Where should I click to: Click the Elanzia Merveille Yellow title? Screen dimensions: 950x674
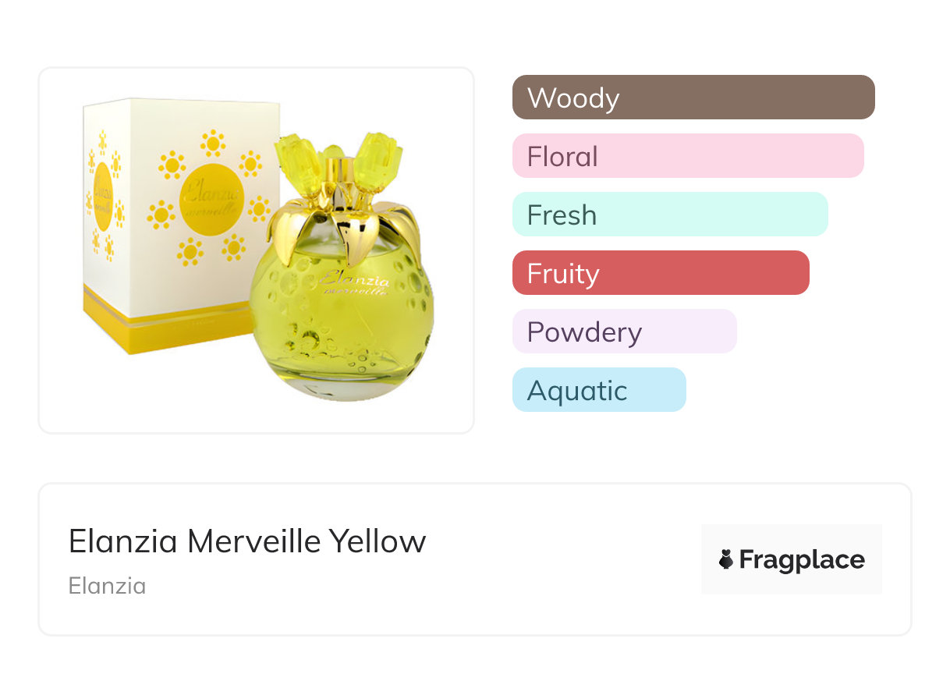click(x=246, y=541)
